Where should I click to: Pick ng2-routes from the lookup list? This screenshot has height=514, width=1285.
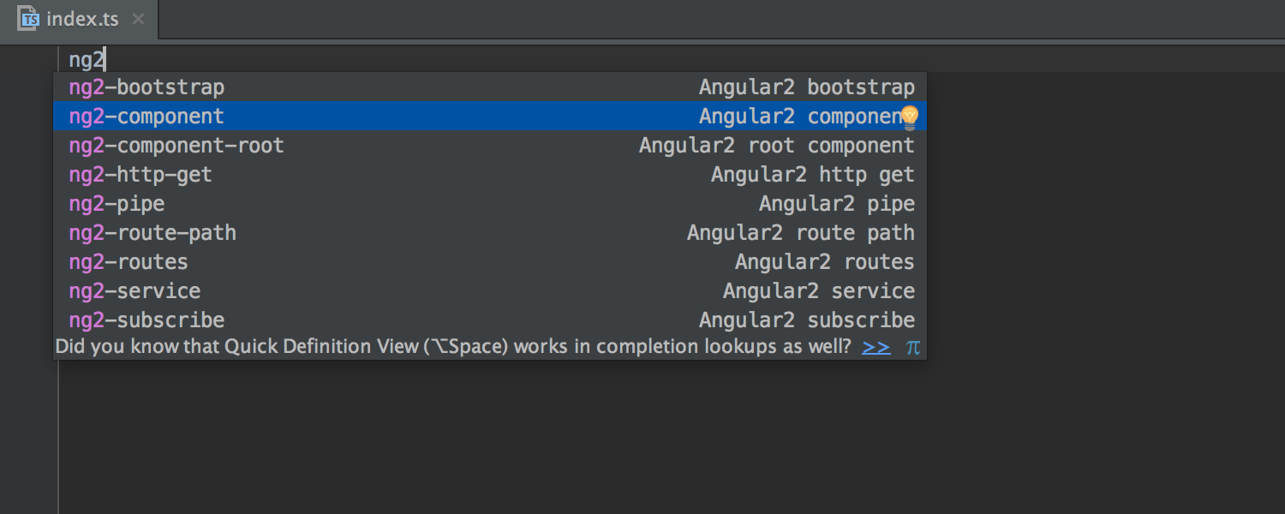(x=128, y=262)
